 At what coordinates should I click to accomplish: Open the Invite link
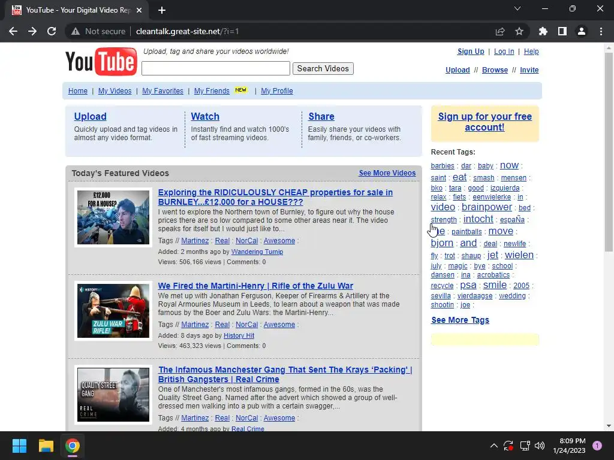529,70
